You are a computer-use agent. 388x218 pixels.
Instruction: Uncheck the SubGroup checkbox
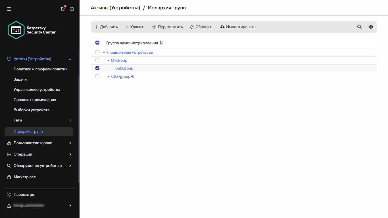tap(97, 68)
